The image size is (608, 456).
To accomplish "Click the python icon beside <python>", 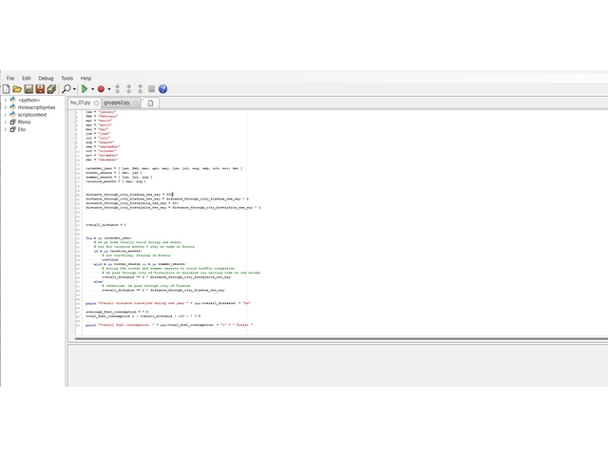I will point(12,100).
